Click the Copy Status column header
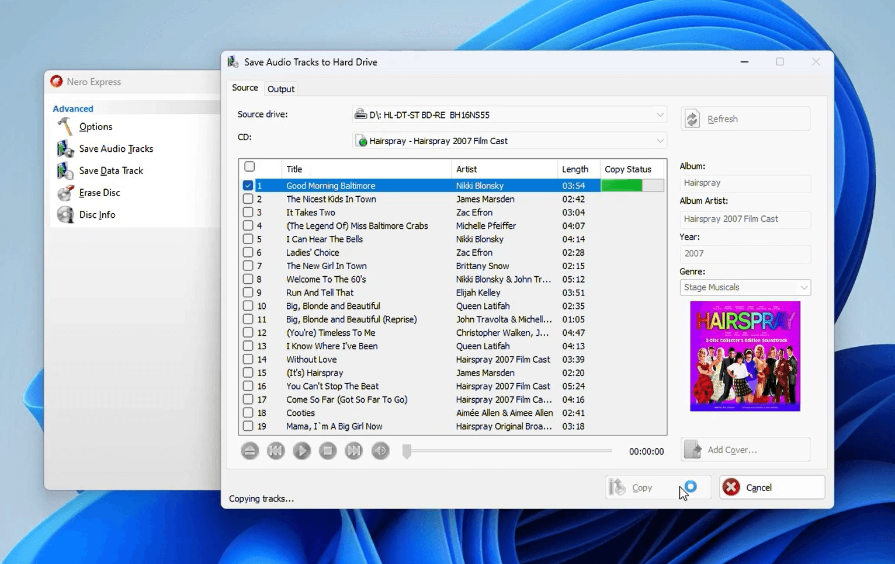This screenshot has height=564, width=895. (633, 169)
